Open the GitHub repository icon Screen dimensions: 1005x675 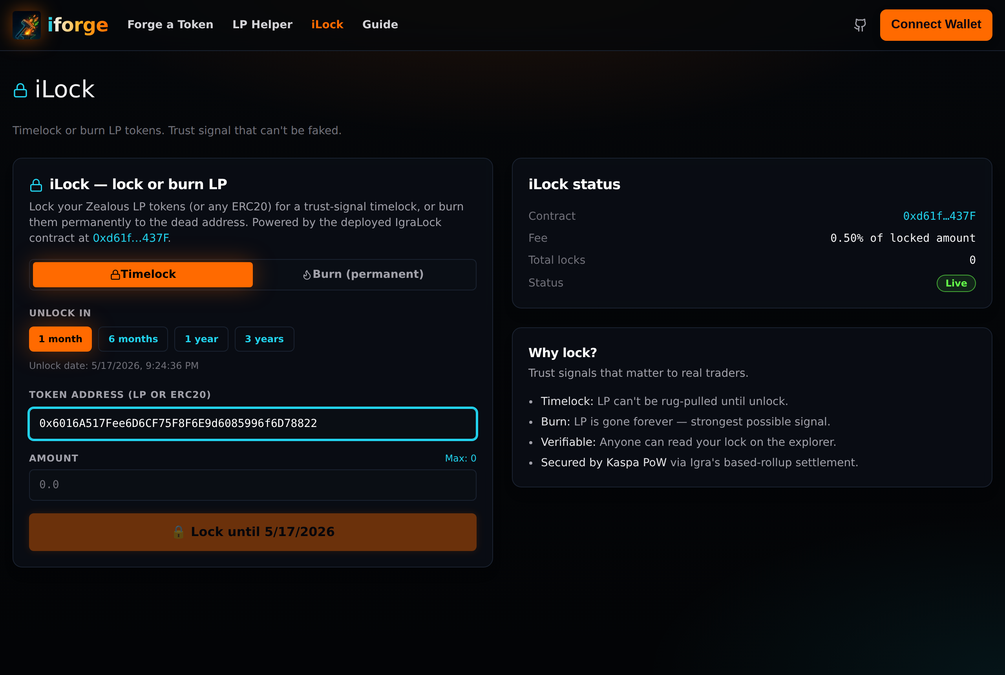point(859,25)
